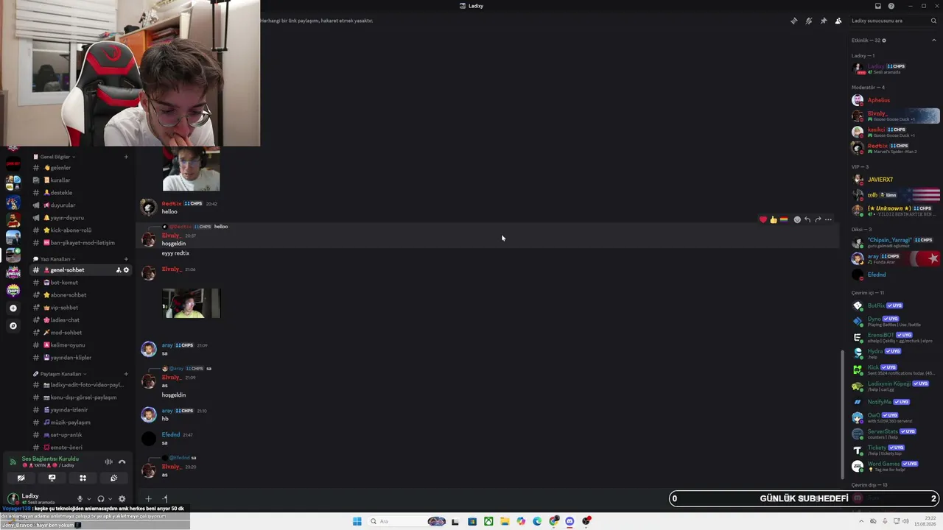
Task: Open File Explorer from taskbar
Action: pyautogui.click(x=505, y=521)
